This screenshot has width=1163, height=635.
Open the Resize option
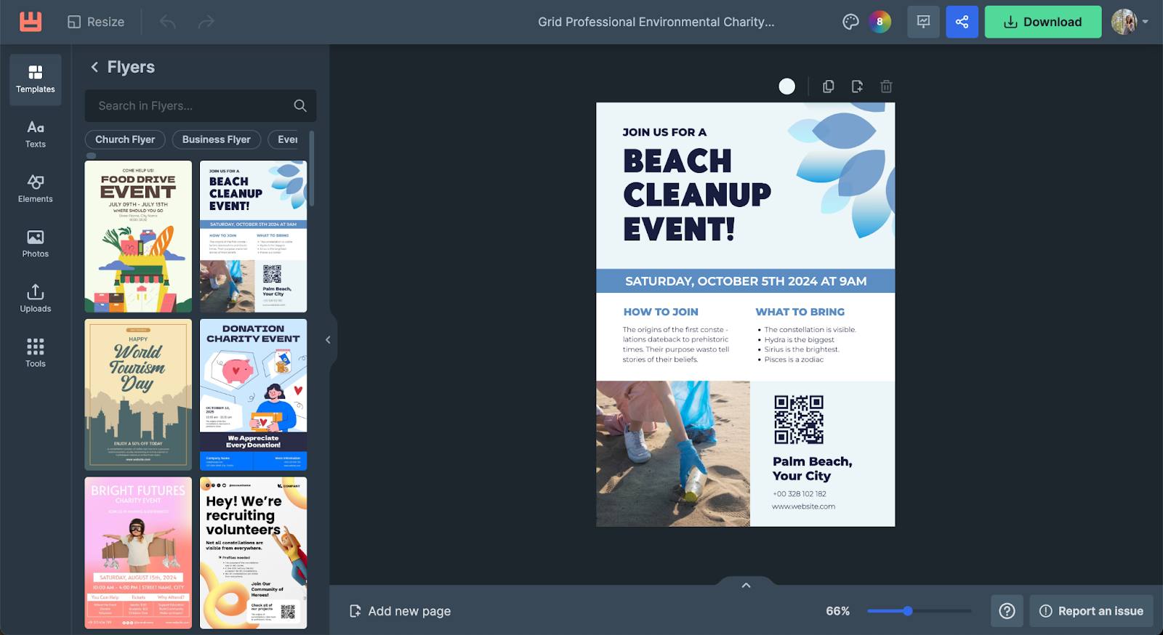pyautogui.click(x=96, y=22)
